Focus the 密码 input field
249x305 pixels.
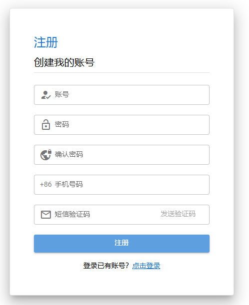(122, 125)
